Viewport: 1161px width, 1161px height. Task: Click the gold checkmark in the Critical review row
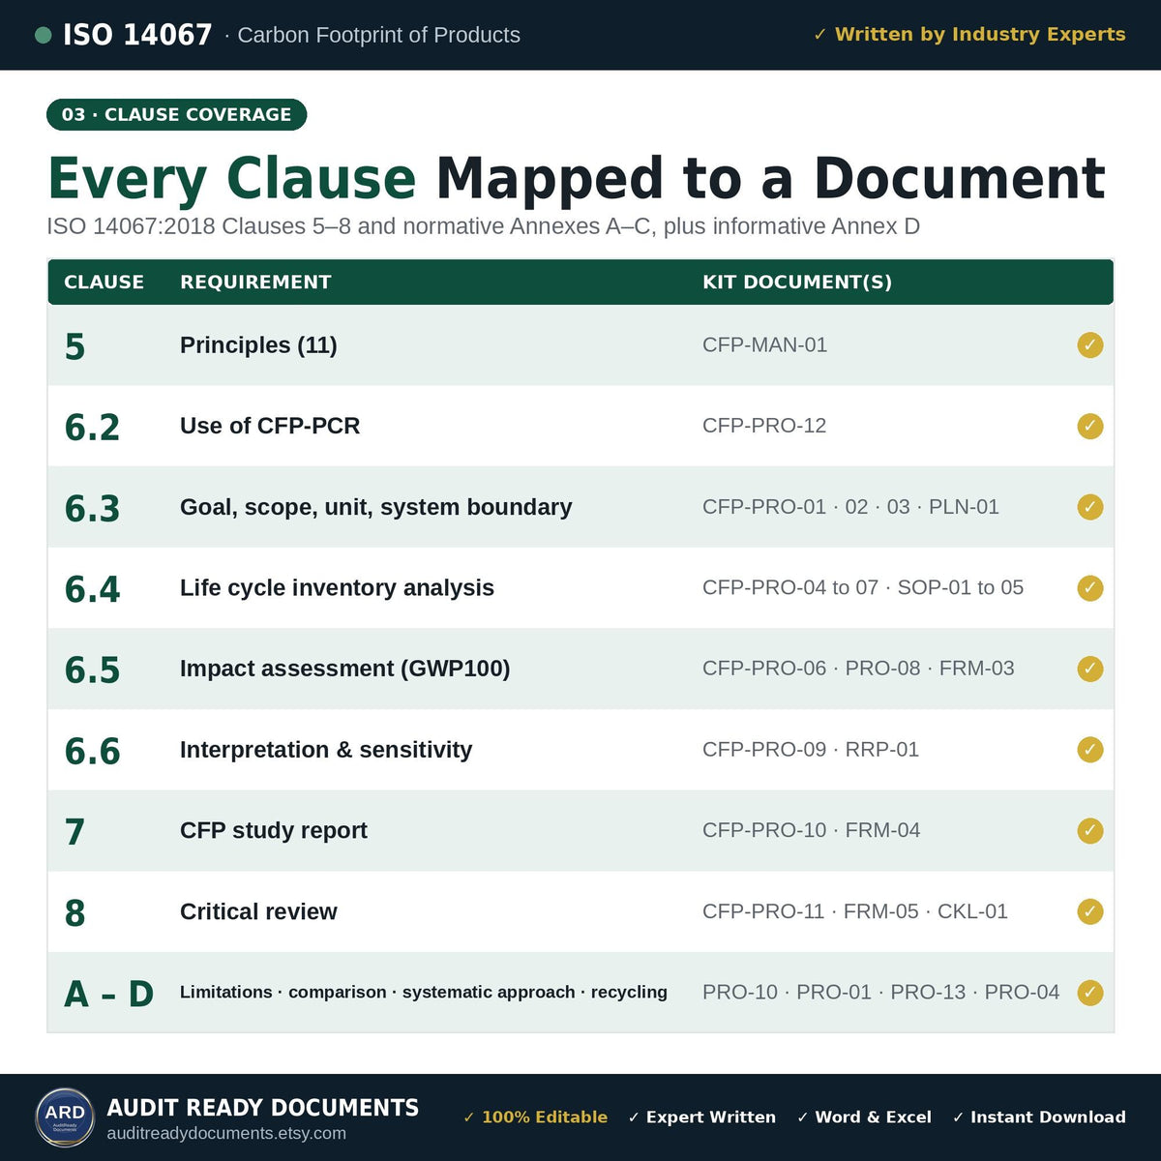coord(1090,911)
